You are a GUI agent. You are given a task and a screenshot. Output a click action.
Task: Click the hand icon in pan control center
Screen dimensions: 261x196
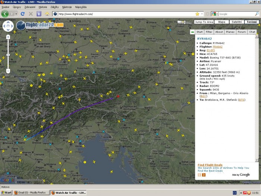[8, 26]
